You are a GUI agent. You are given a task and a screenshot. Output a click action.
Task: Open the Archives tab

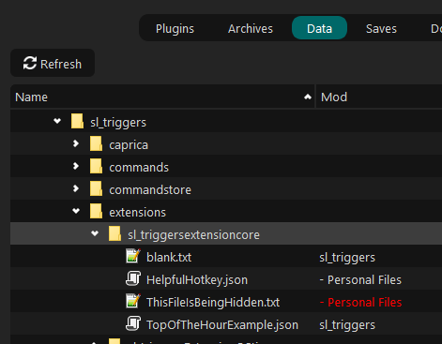251,29
